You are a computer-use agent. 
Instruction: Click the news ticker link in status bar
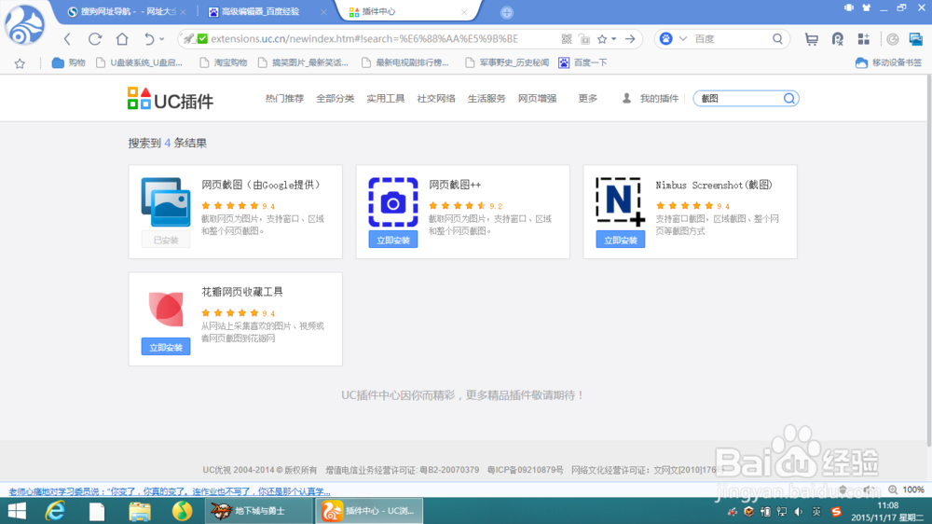(x=170, y=491)
